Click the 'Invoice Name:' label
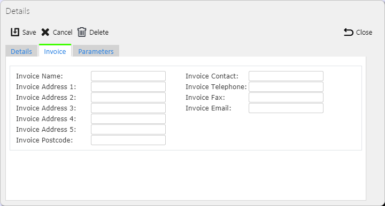385x206 pixels. (x=40, y=76)
